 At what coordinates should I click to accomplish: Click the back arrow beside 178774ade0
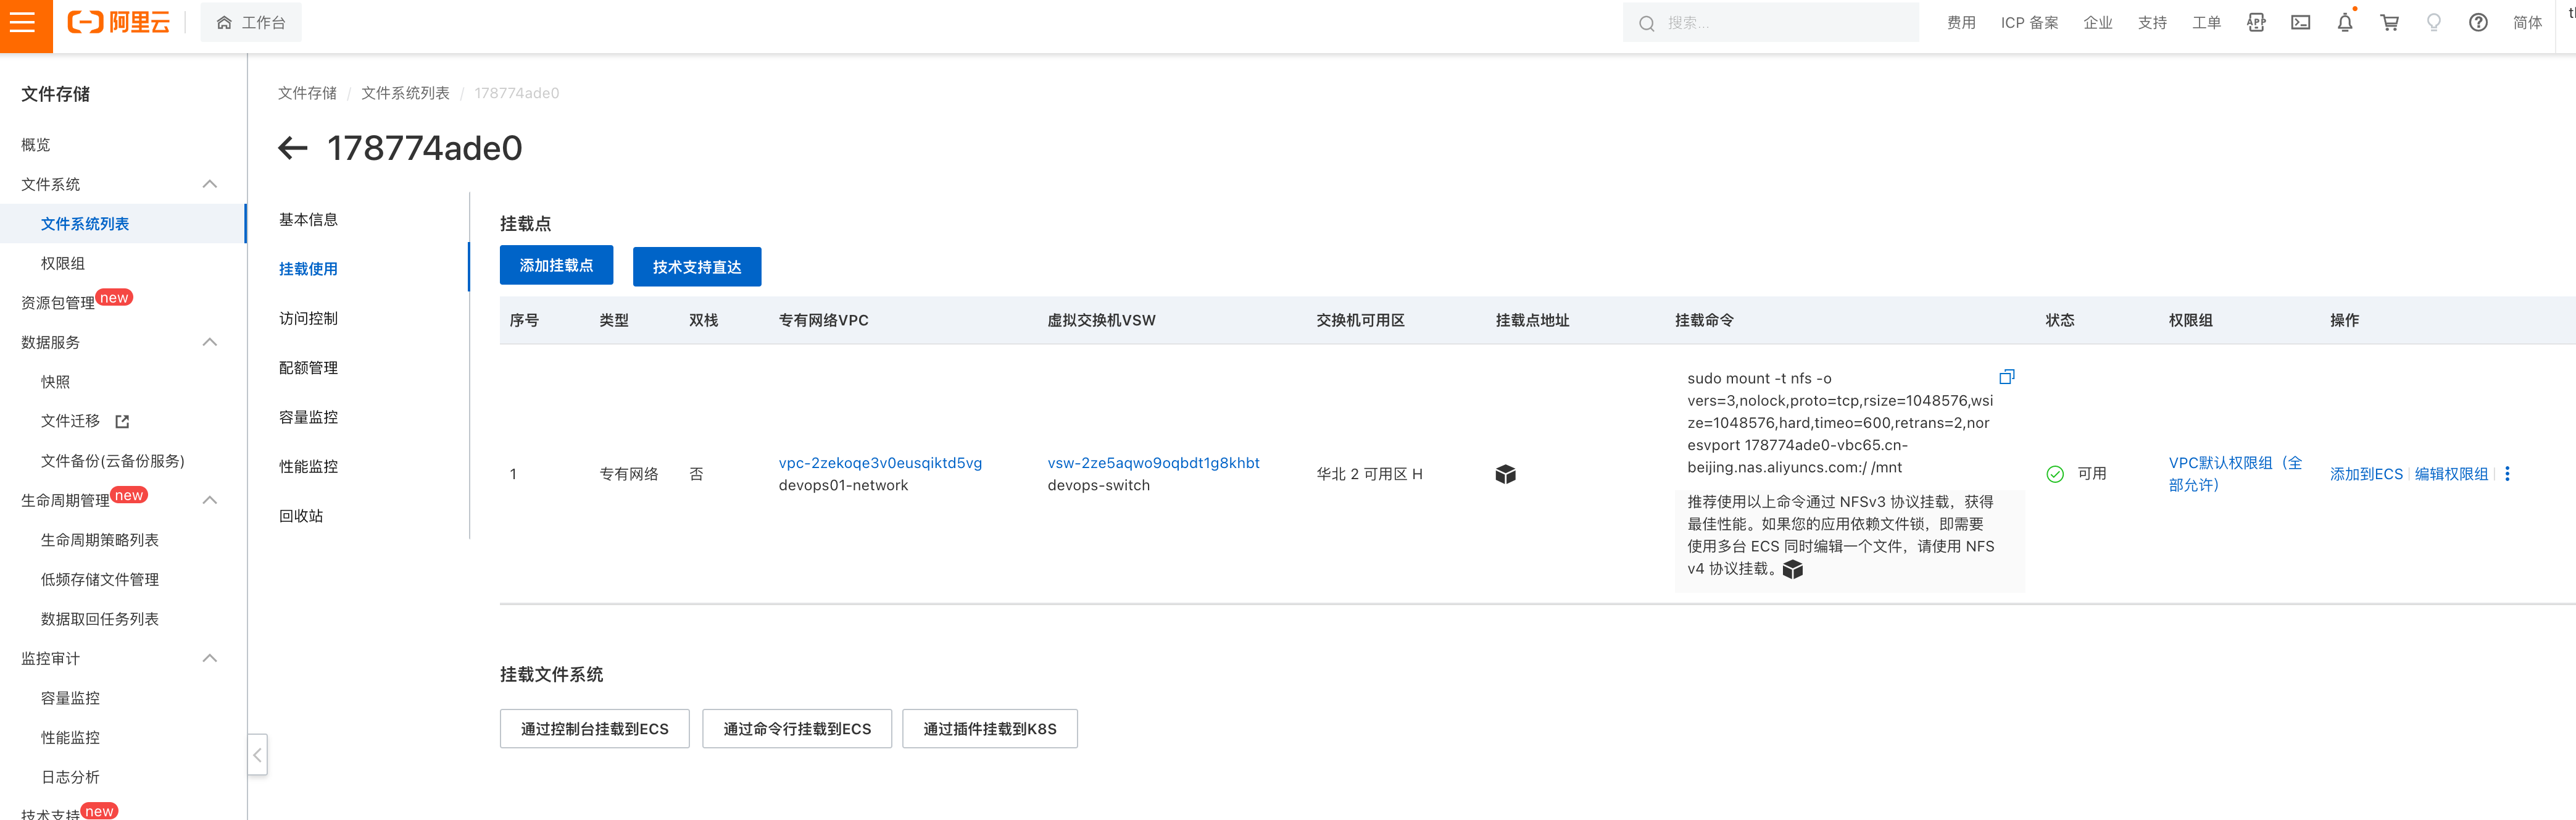point(292,148)
